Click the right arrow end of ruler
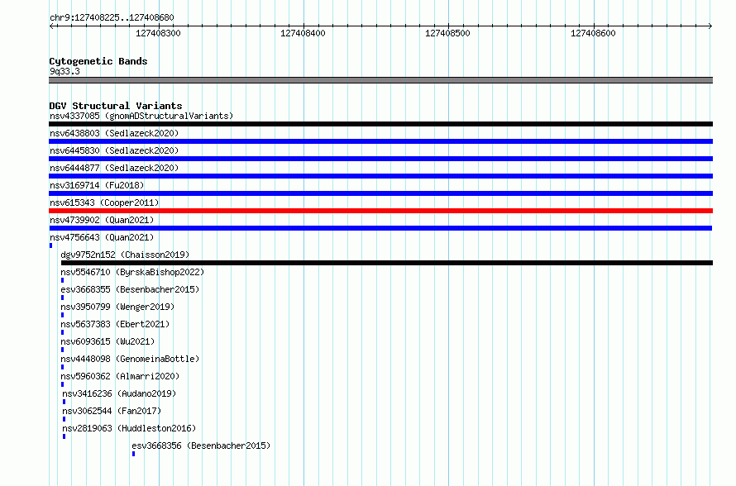The height and width of the screenshot is (486, 736). click(x=710, y=26)
